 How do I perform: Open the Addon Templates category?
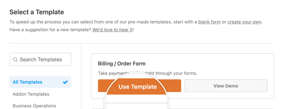[x=31, y=94]
